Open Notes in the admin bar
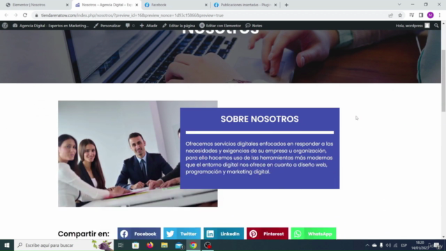This screenshot has height=251, width=446. [x=254, y=26]
